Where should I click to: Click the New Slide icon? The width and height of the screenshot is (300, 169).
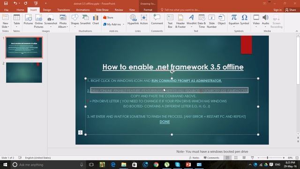point(5,17)
